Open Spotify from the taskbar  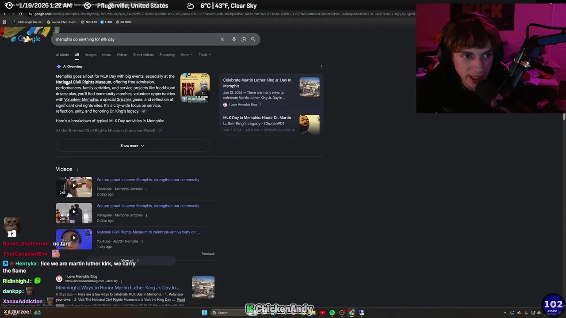coord(332,313)
